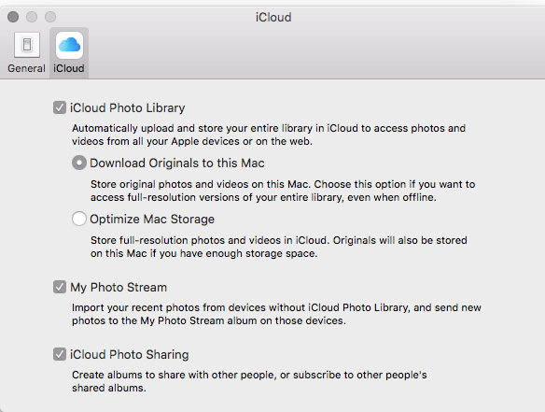The height and width of the screenshot is (412, 545).
Task: Uncheck the iCloud Photo Library checkbox
Action: click(60, 107)
